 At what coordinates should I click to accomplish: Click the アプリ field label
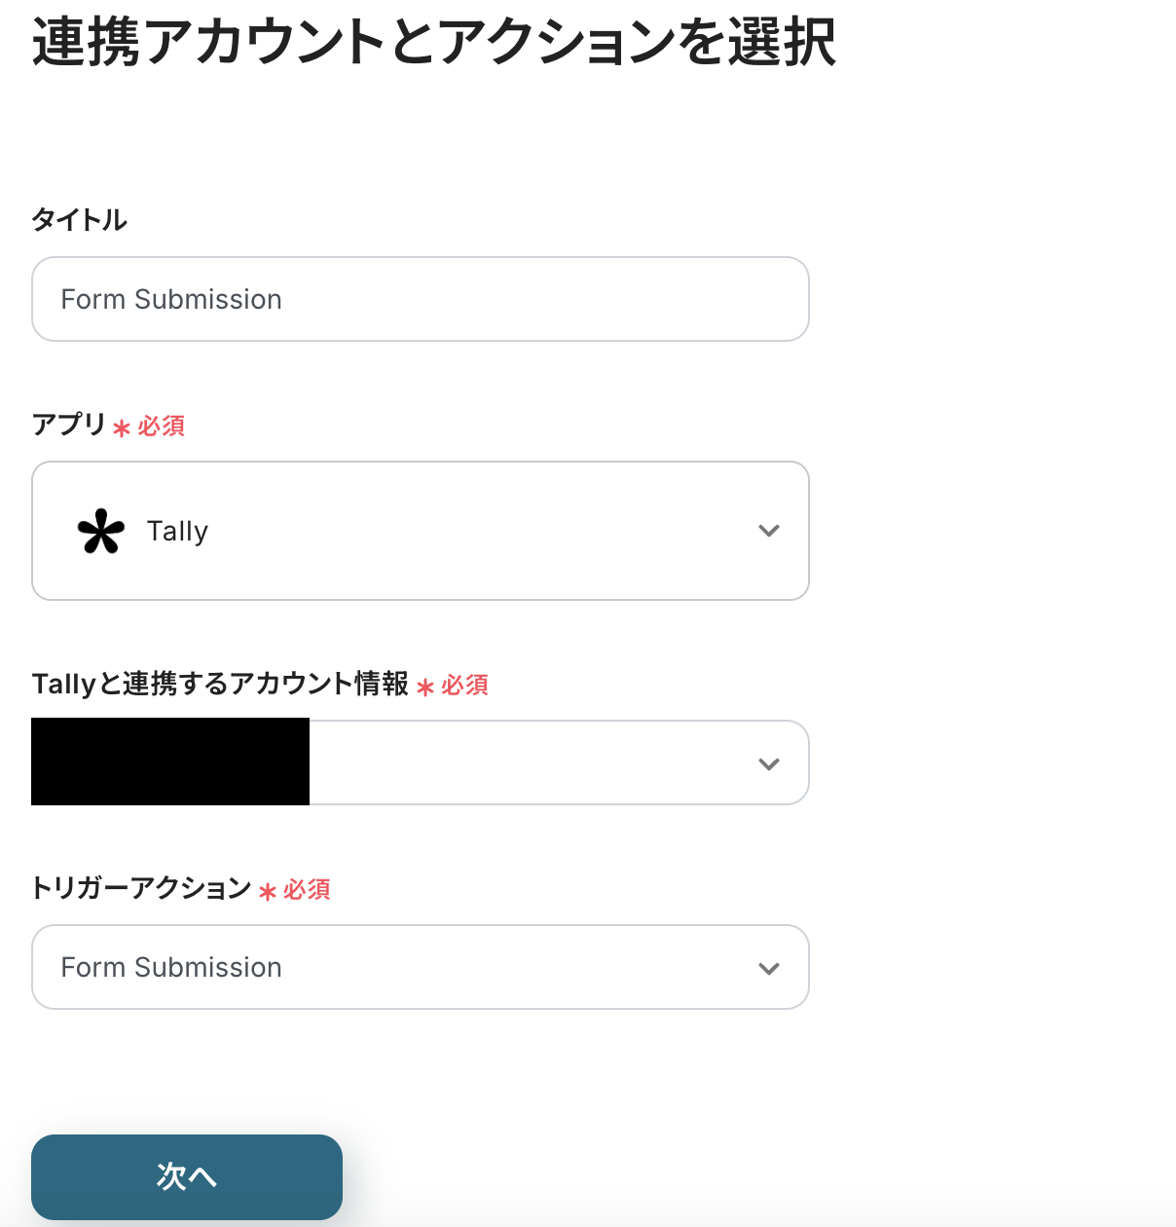click(x=68, y=425)
